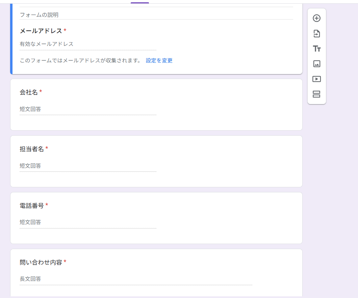
Task: Add a new section to the form
Action: coord(316,94)
